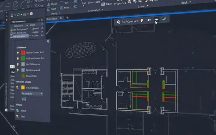Viewport: 216px width, 135px height.
Task: Select 8th floor furniture reference row
Action: (27, 32)
